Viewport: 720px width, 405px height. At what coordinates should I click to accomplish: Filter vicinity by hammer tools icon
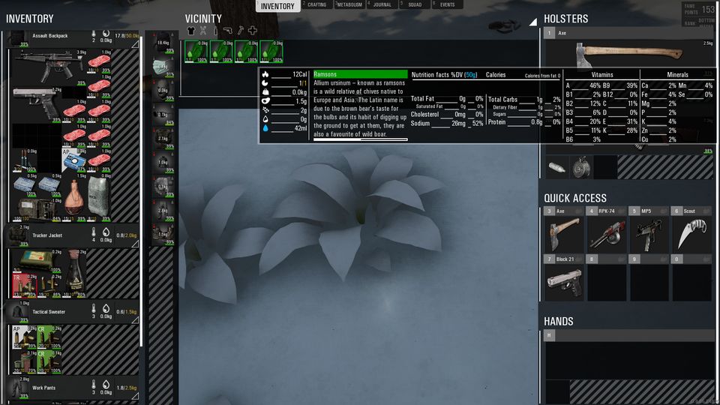coord(240,31)
